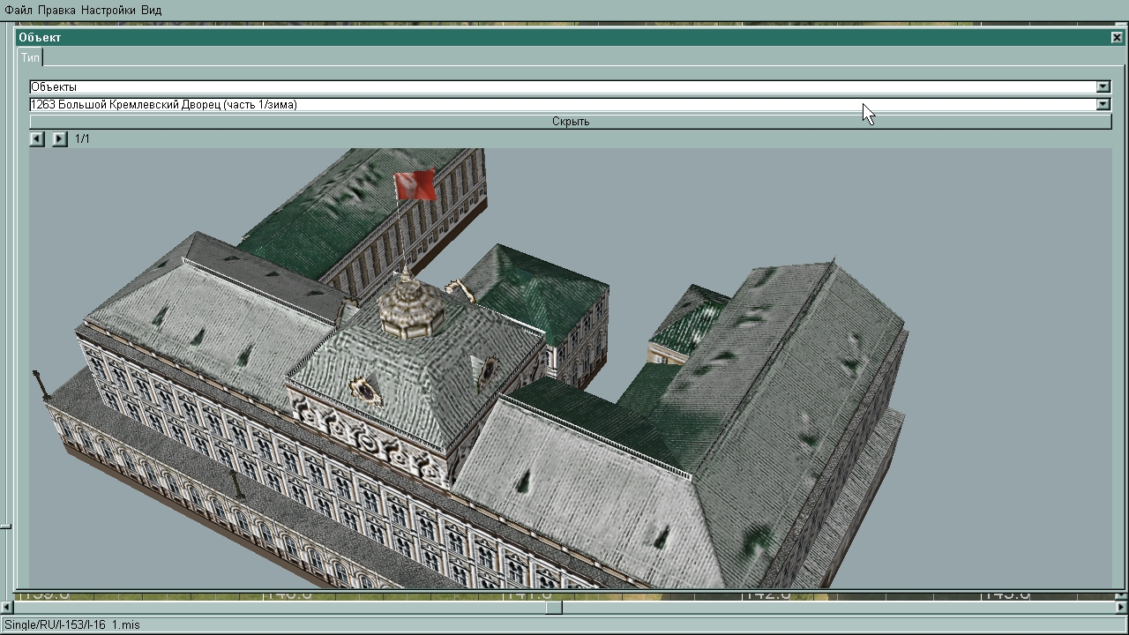This screenshot has height=635, width=1129.
Task: Select the Тип tab
Action: 30,57
